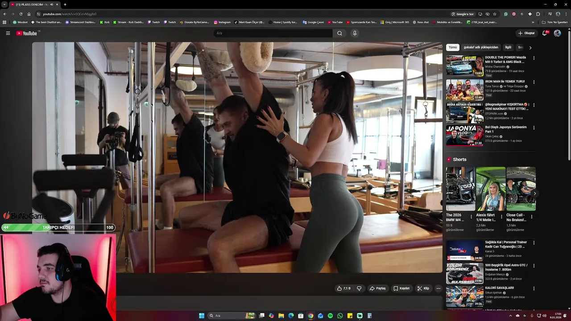
Task: Go back using Chrome back arrow
Action: 4,14
